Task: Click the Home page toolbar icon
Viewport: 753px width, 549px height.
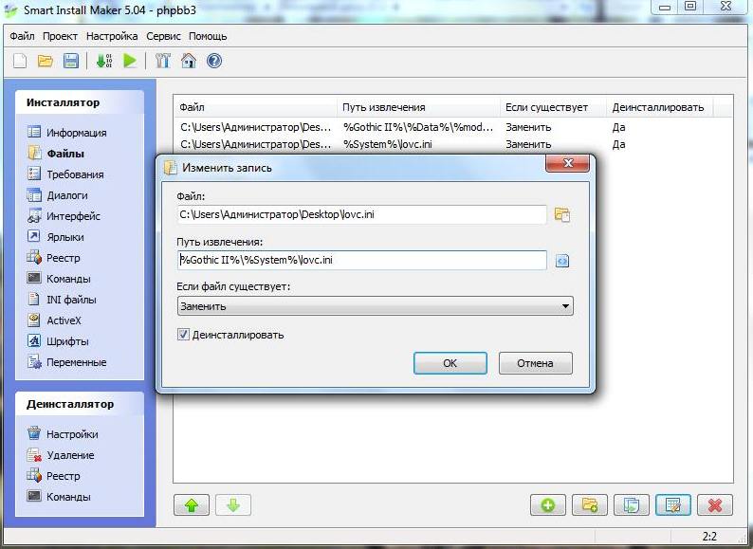Action: tap(188, 61)
